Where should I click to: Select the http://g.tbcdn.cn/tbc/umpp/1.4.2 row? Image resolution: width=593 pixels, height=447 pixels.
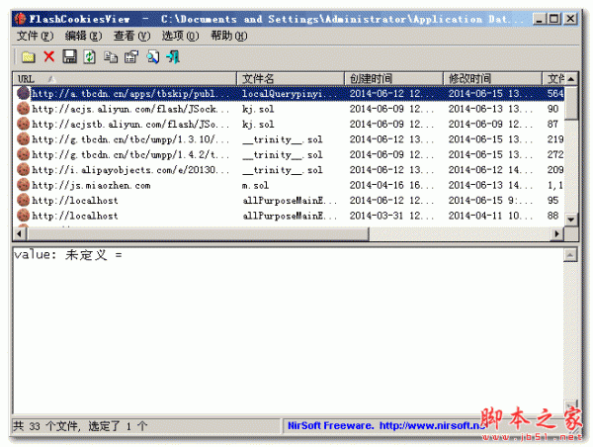click(x=290, y=154)
